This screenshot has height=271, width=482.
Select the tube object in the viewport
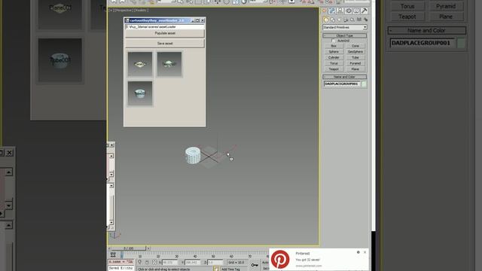[193, 155]
